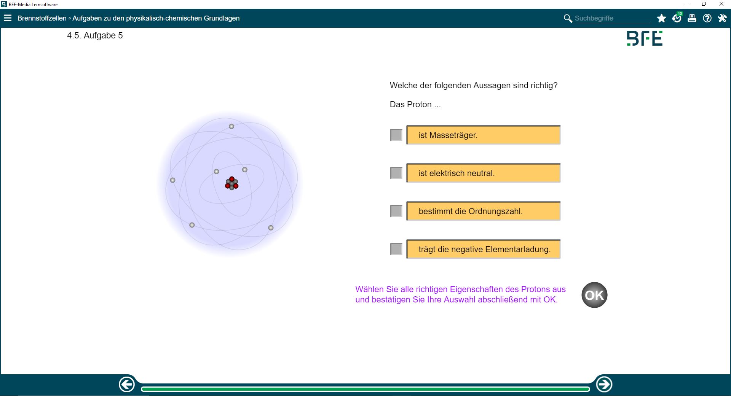The height and width of the screenshot is (396, 731).
Task: Open favorites with the star icon
Action: [661, 18]
